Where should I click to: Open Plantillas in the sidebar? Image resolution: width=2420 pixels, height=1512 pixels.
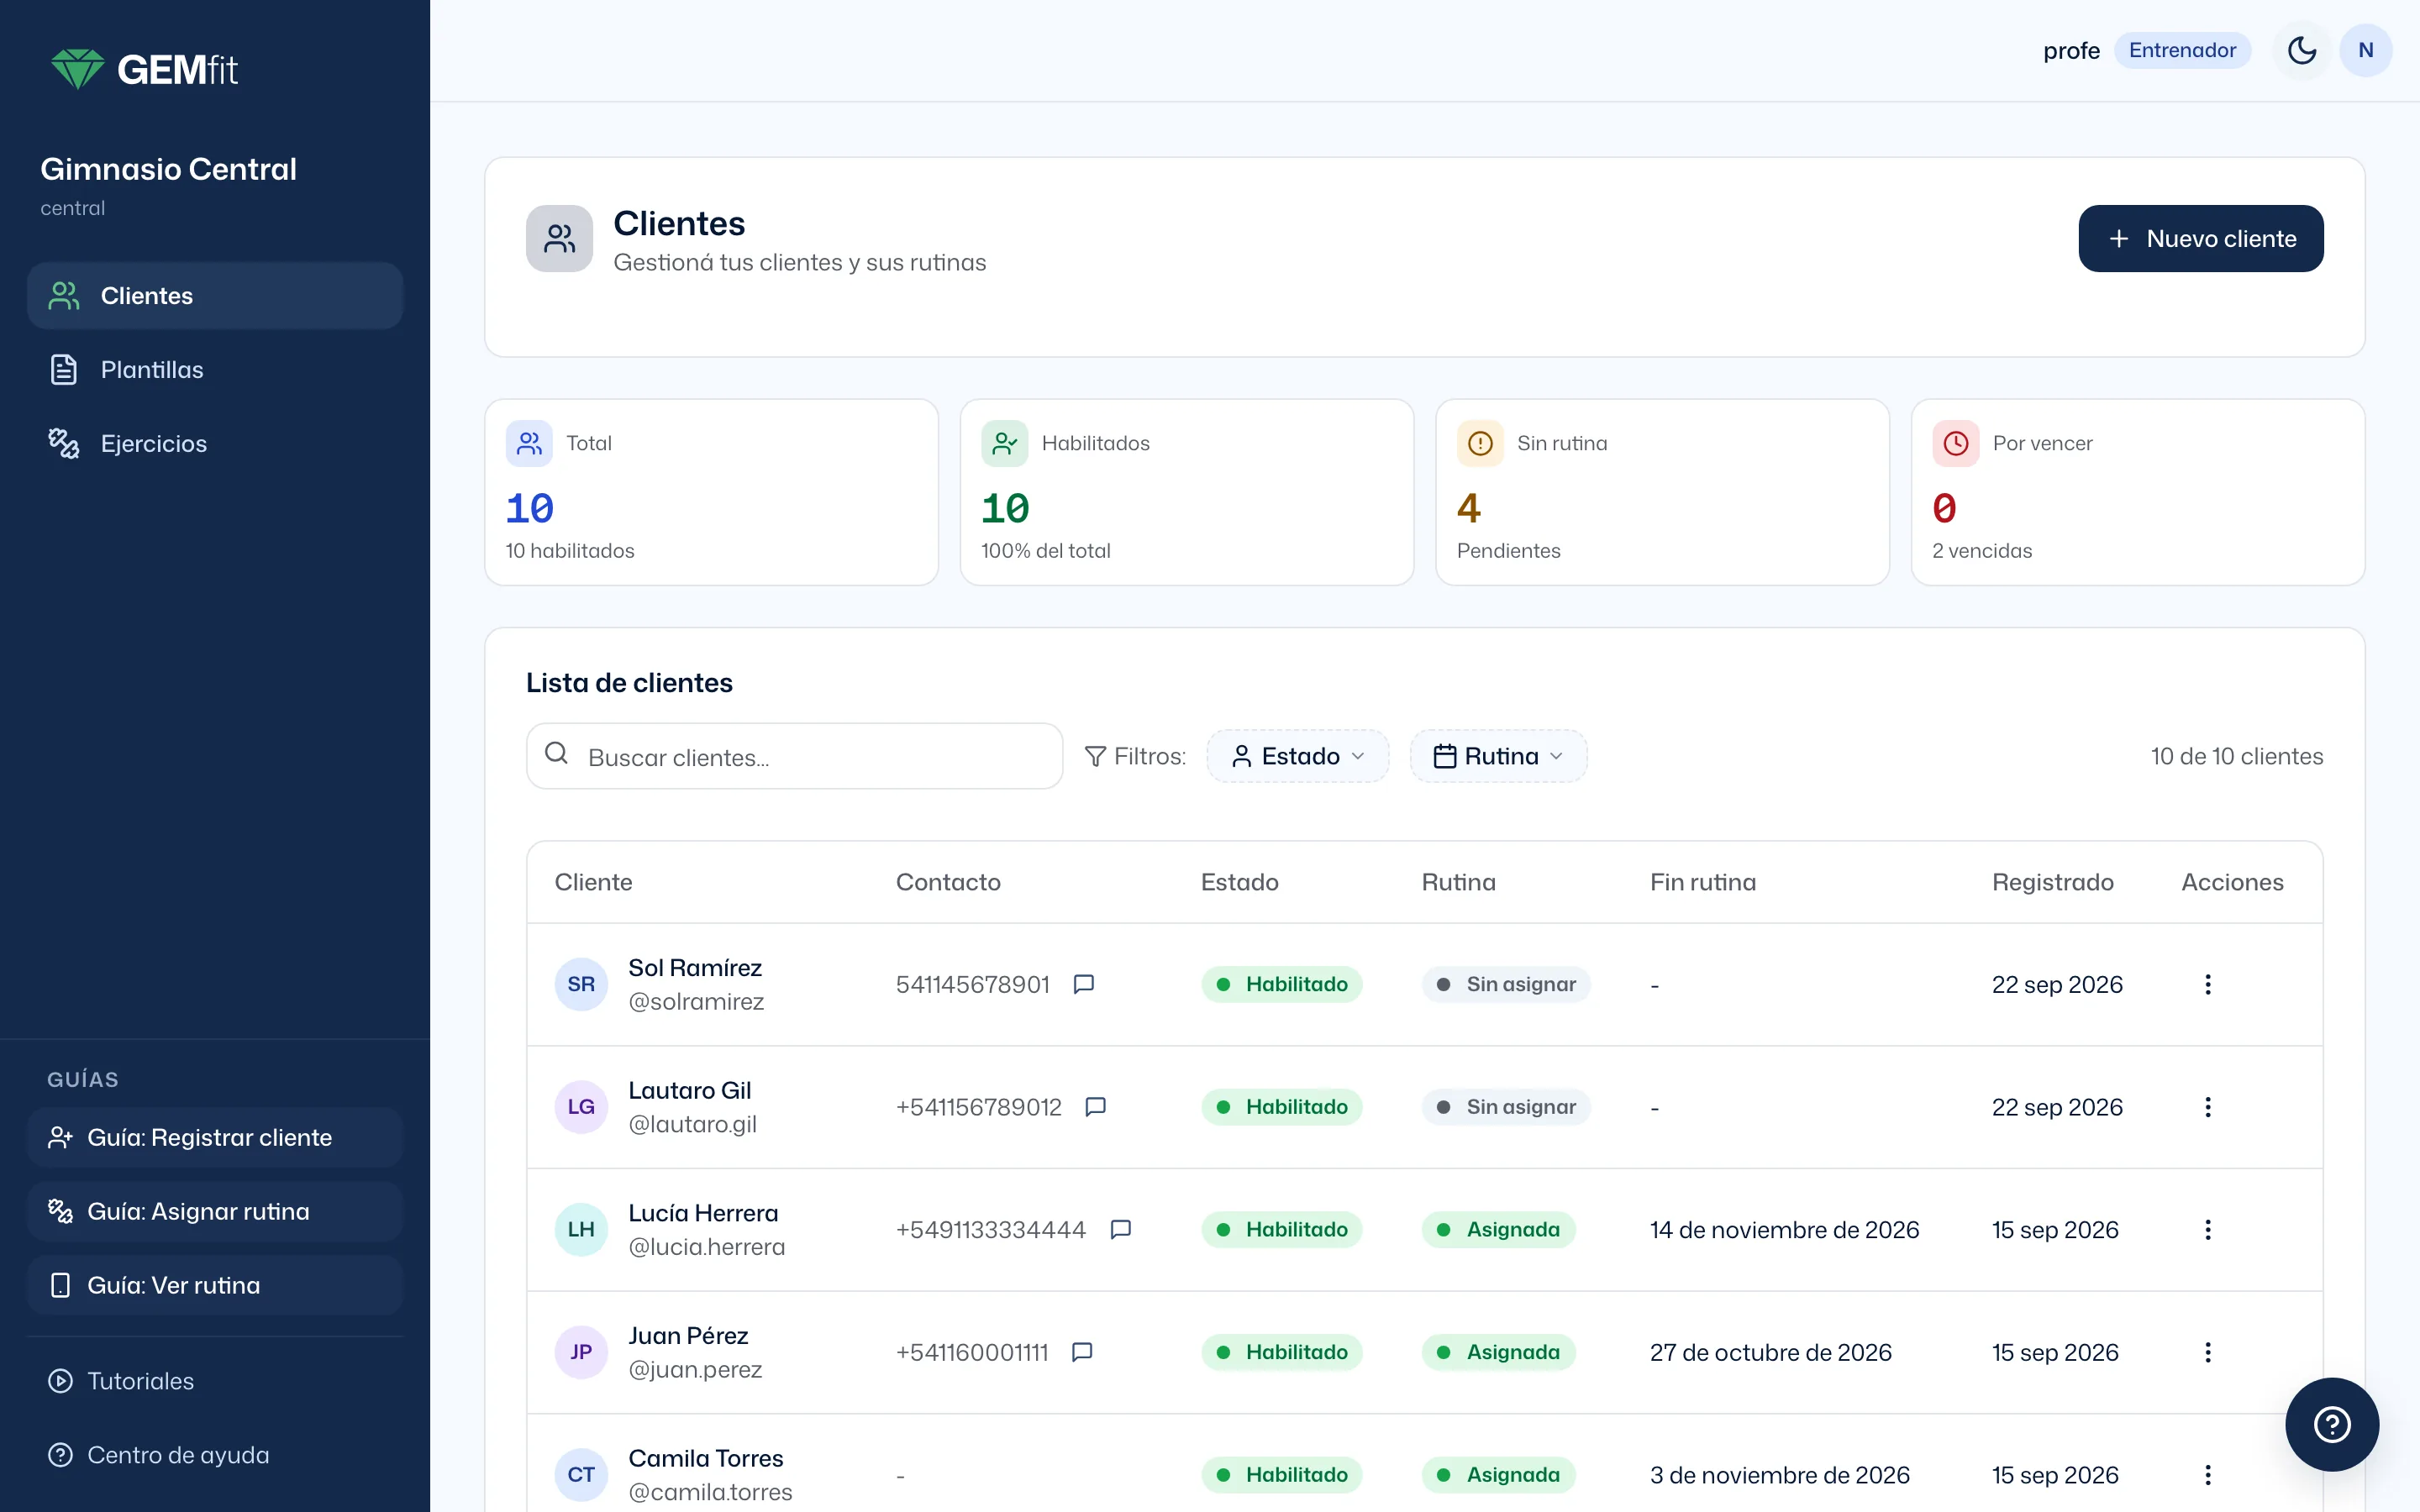pyautogui.click(x=215, y=370)
